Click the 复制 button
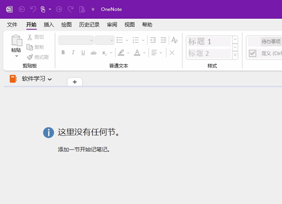282x204 pixels. [35, 47]
